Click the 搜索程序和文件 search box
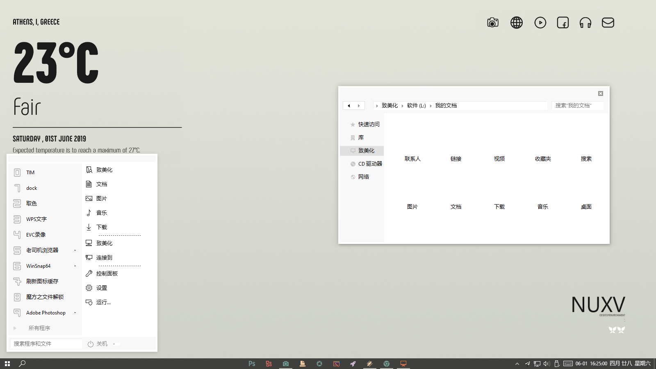656x369 pixels. tap(46, 344)
